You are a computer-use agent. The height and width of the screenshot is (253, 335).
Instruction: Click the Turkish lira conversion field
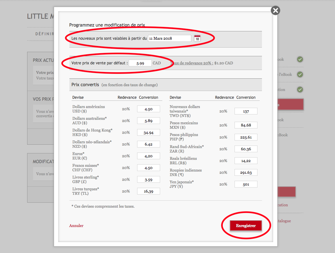click(148, 191)
